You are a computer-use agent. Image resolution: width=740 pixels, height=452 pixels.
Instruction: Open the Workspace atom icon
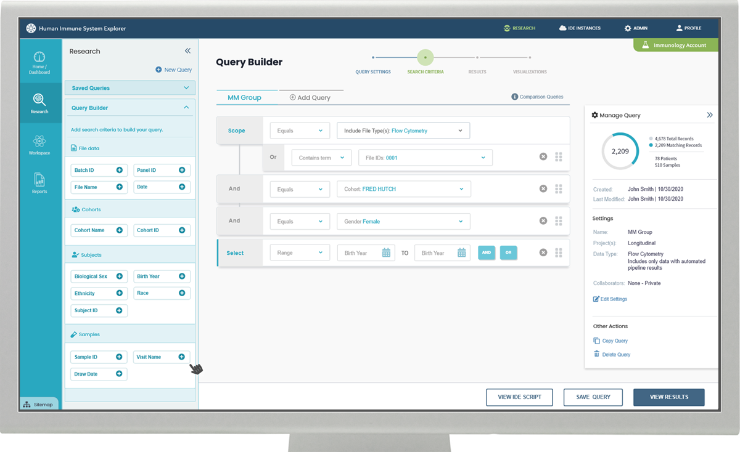pos(39,143)
